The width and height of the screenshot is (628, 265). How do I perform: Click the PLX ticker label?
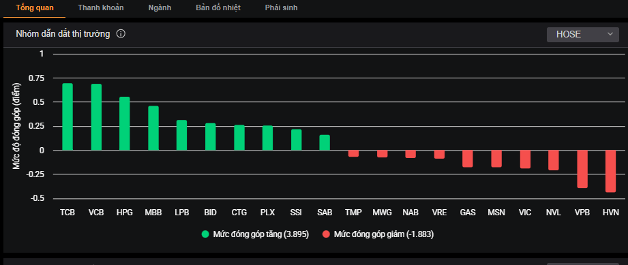pos(267,213)
